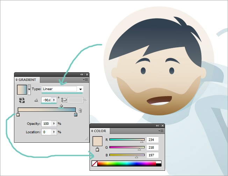This screenshot has width=228, height=176.
Task: Select the COLOR panel tab
Action: coord(100,131)
